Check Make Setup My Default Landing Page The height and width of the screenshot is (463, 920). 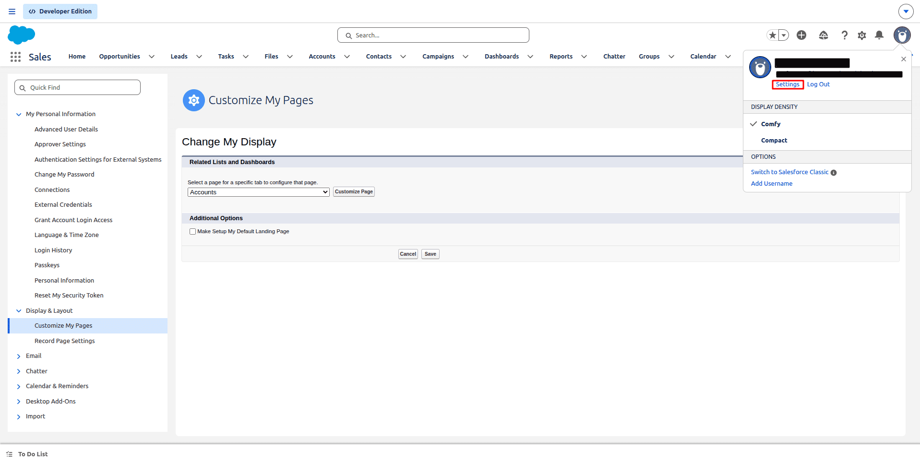click(x=192, y=231)
